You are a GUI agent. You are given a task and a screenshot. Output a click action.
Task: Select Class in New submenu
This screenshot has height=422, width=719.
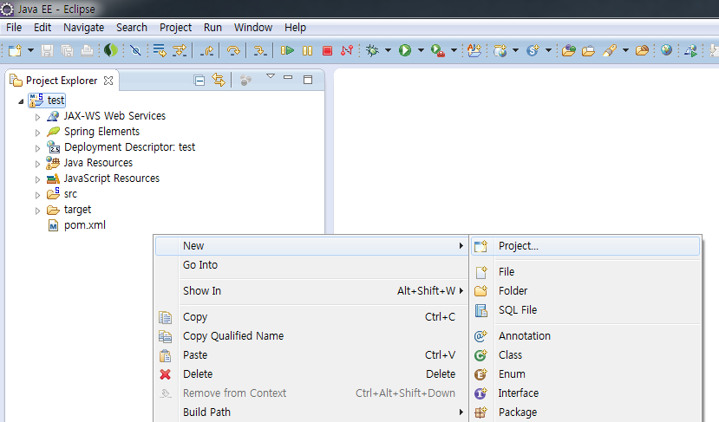tap(585, 355)
